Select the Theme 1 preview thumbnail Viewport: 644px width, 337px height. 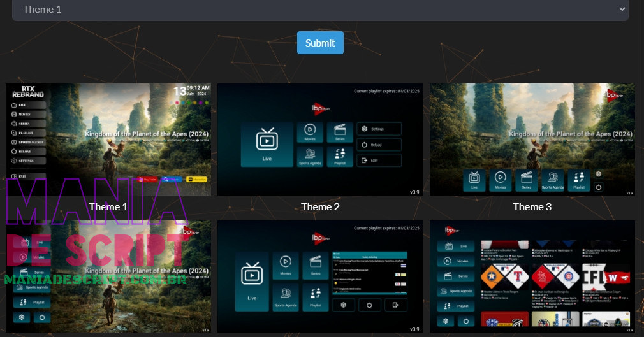(x=108, y=139)
